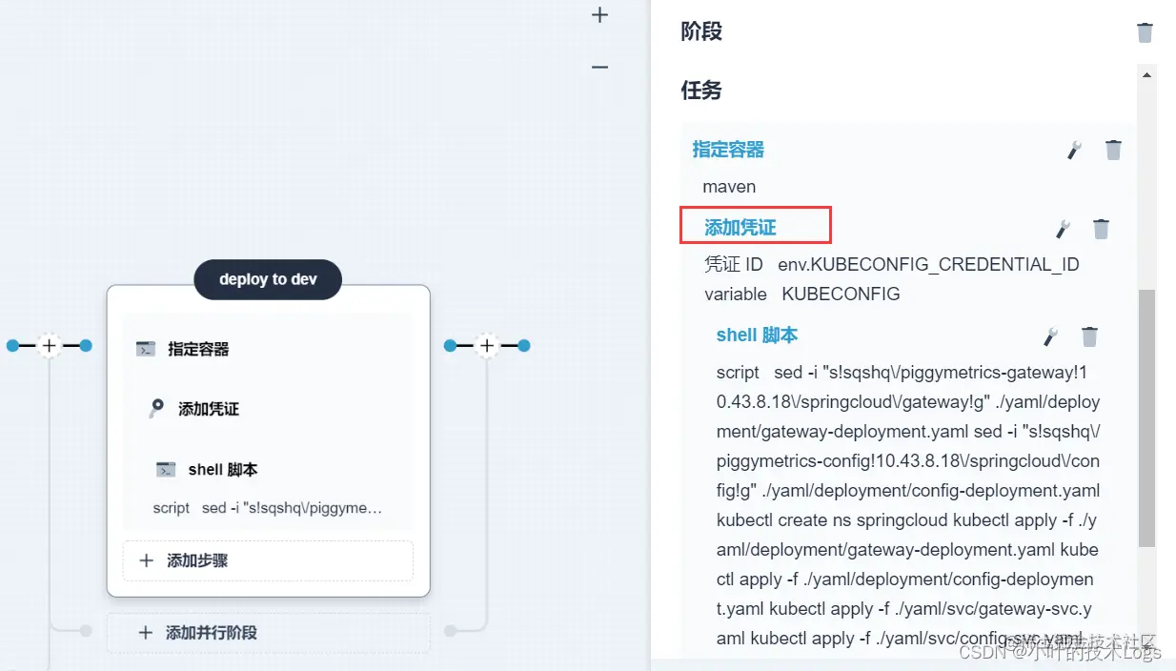This screenshot has height=671, width=1176.
Task: Open the shell 脚本 blue link in right panel
Action: tap(754, 335)
